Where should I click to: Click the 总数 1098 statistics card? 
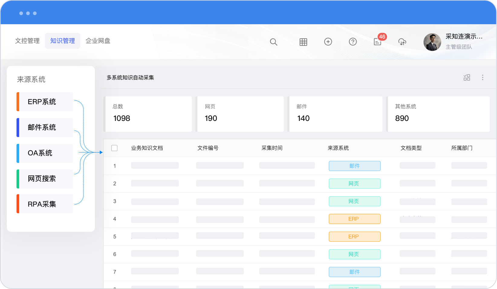(x=148, y=114)
